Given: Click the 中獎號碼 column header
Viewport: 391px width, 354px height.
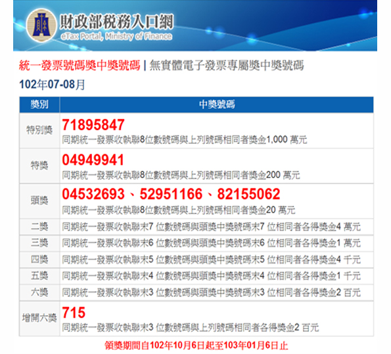Looking at the screenshot, I should point(217,104).
